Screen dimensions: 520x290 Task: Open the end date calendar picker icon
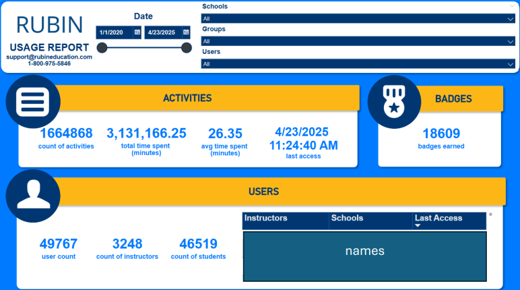click(186, 32)
